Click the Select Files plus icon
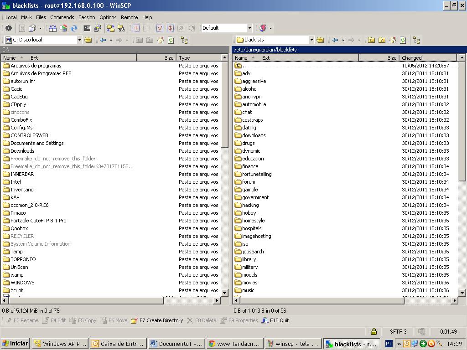 pos(136,28)
